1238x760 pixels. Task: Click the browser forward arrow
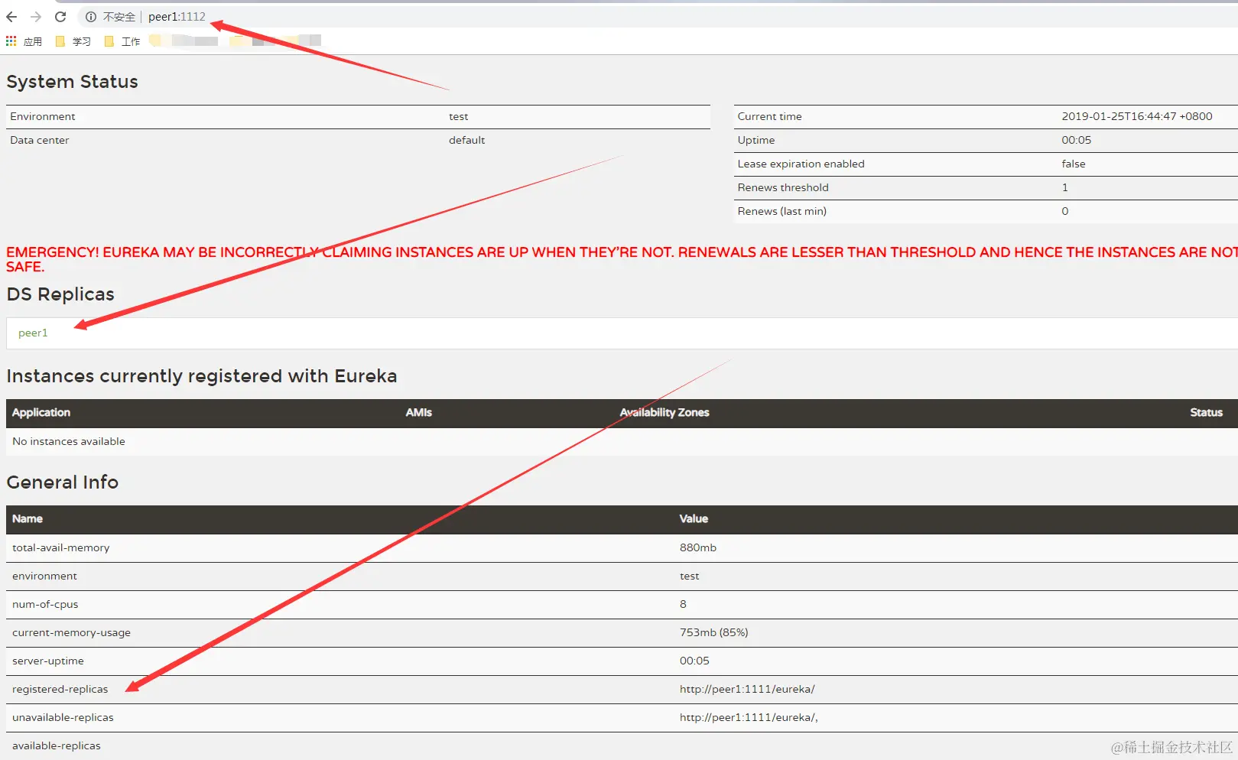(x=36, y=17)
